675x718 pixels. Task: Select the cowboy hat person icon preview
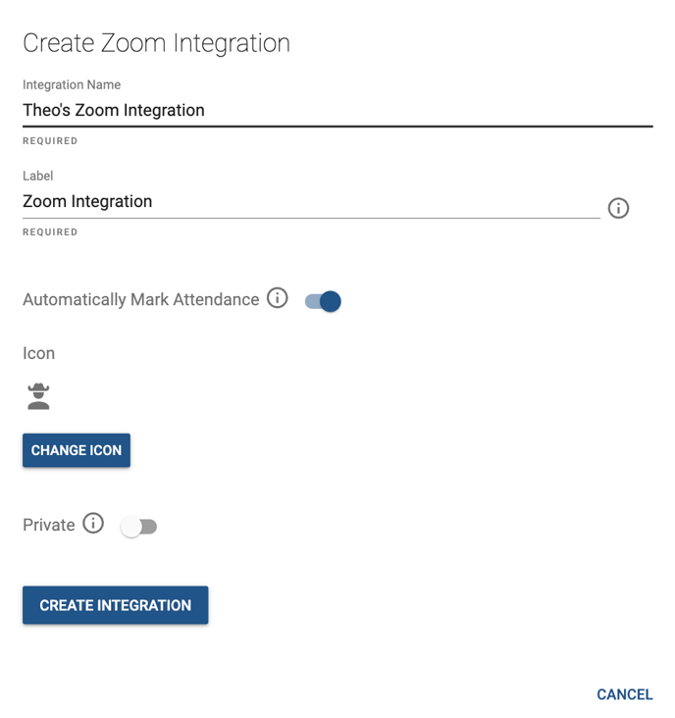tap(38, 396)
